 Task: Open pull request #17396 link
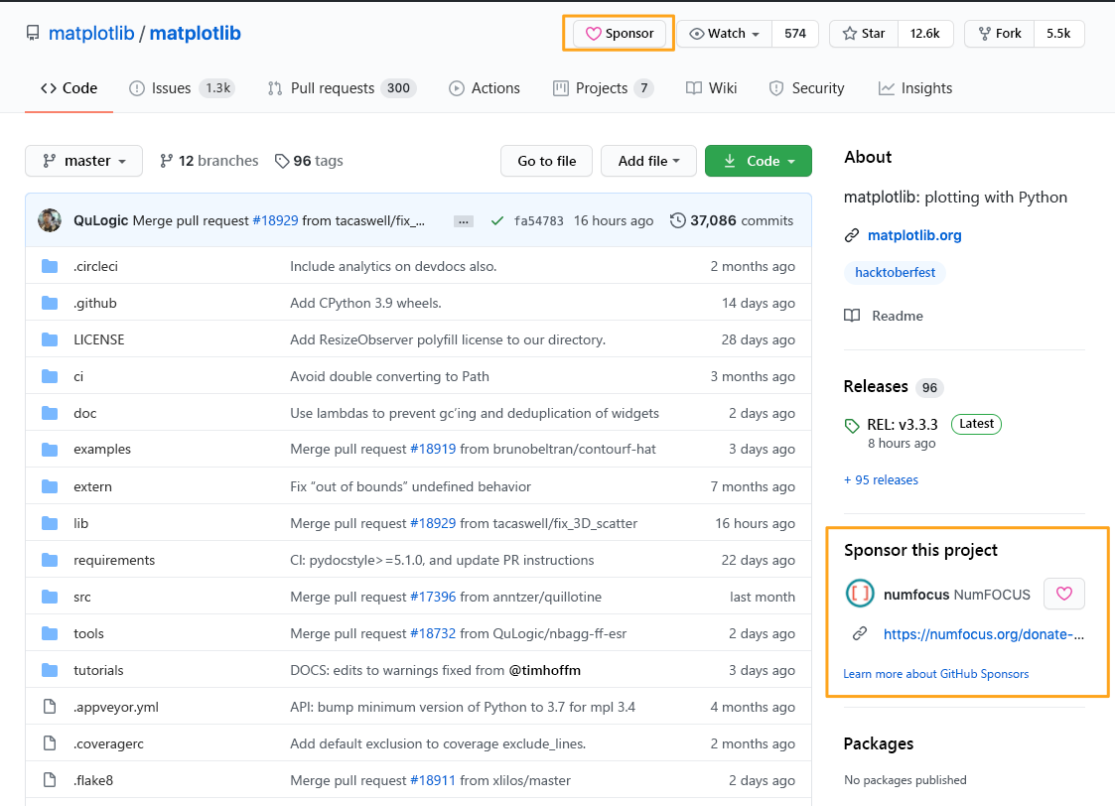[433, 597]
